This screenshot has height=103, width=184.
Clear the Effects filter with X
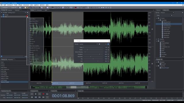[172, 15]
